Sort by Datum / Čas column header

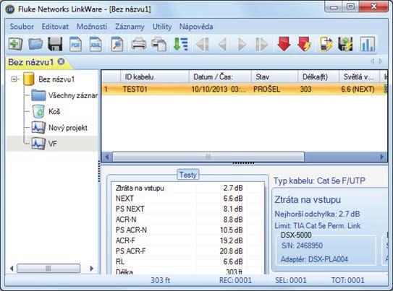(x=220, y=77)
